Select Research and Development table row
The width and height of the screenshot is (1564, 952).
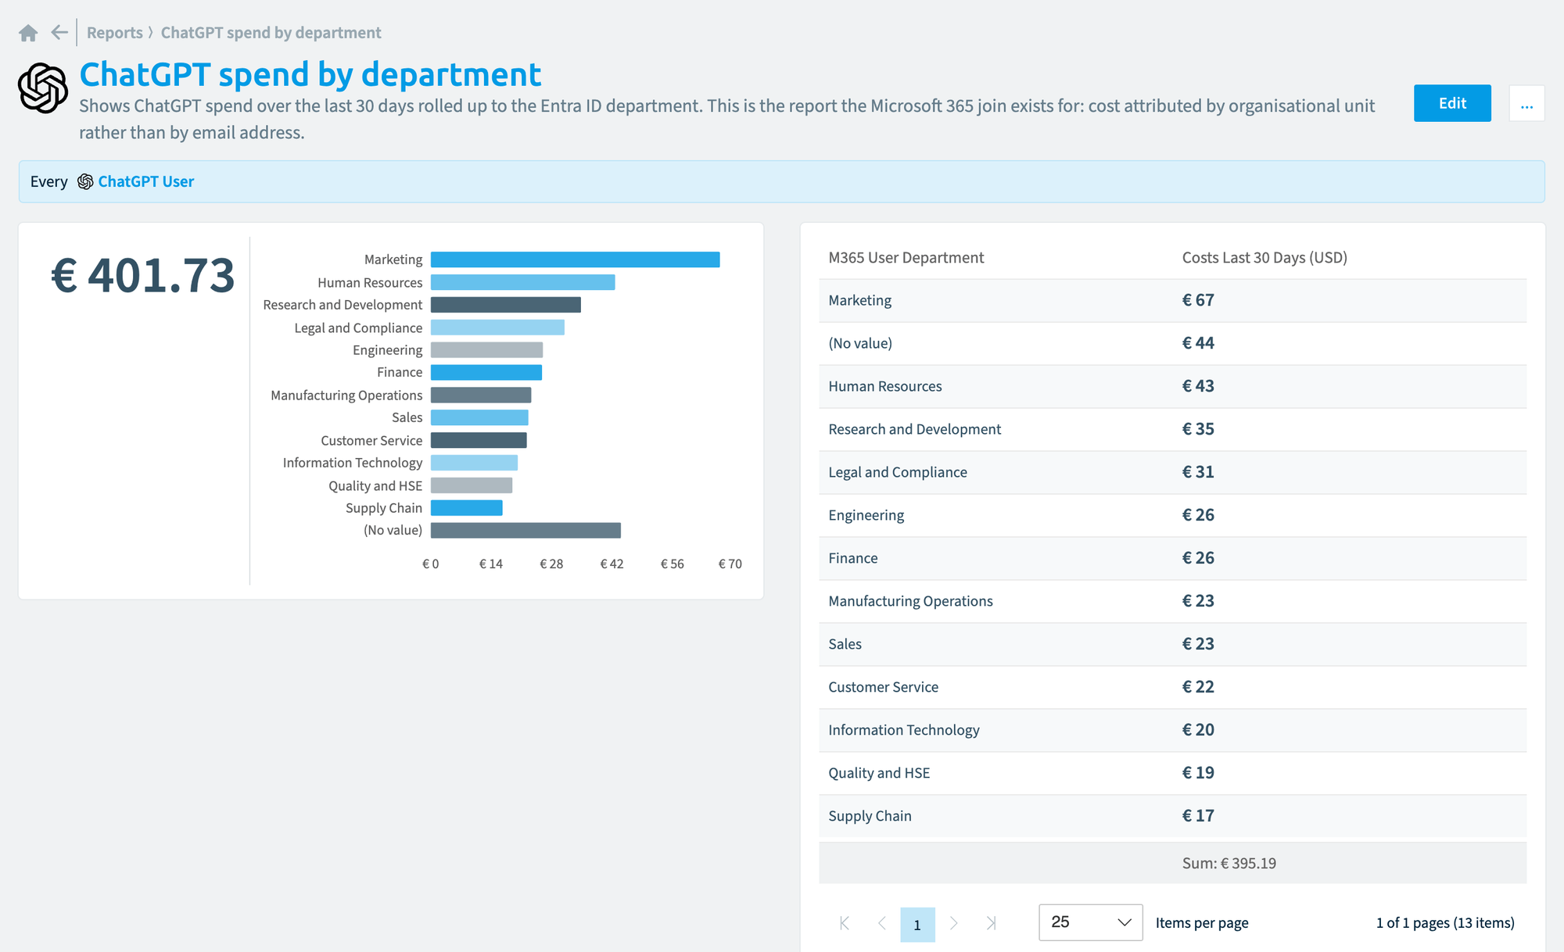tap(1172, 429)
